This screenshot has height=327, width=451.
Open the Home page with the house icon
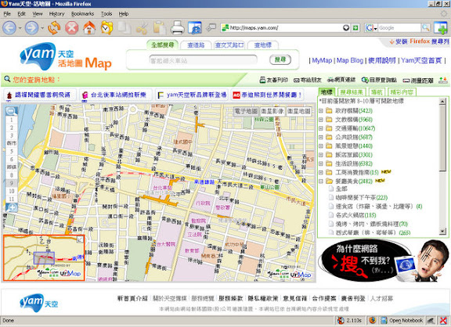tap(89, 28)
